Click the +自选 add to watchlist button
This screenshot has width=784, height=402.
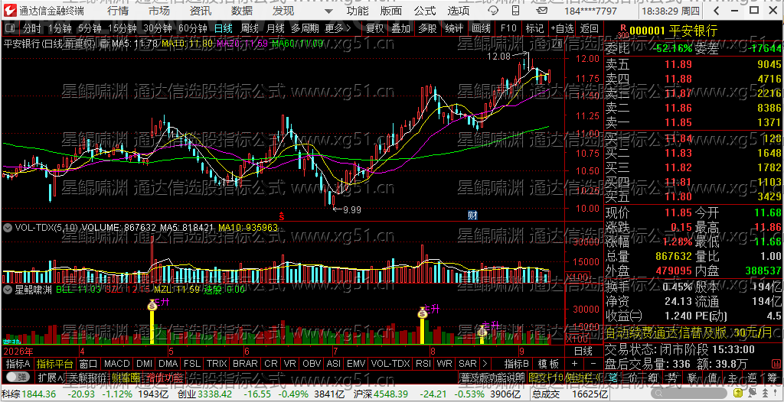coord(563,28)
